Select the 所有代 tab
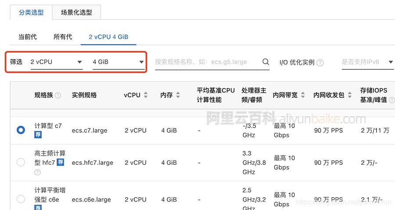 point(63,37)
